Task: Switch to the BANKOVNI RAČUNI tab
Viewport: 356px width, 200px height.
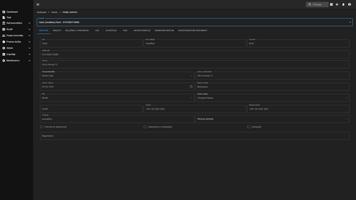Action: tap(165, 31)
